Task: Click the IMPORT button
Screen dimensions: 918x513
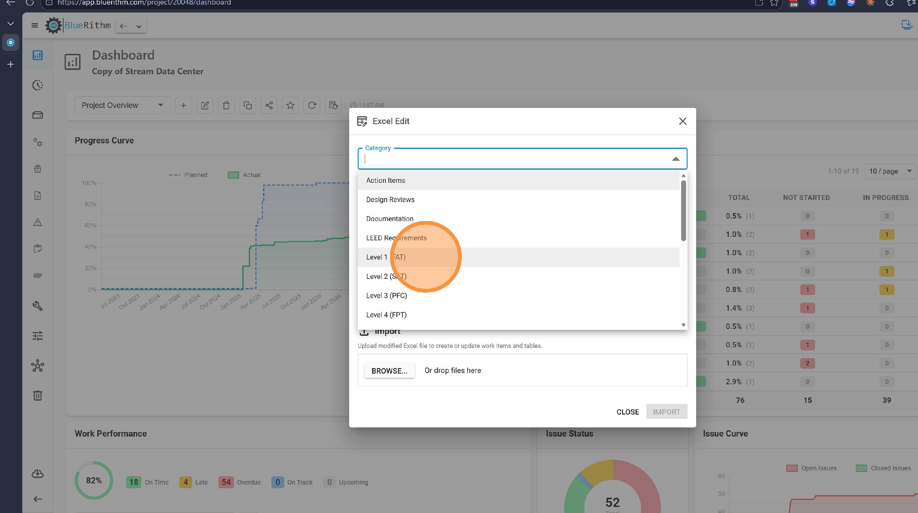Action: point(666,412)
